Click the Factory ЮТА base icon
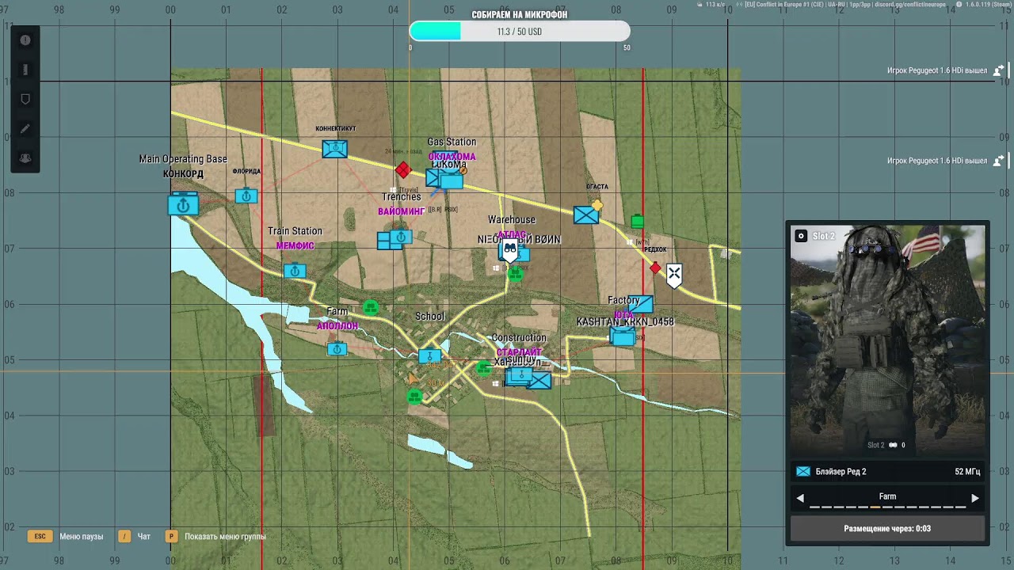The width and height of the screenshot is (1014, 570). 640,304
